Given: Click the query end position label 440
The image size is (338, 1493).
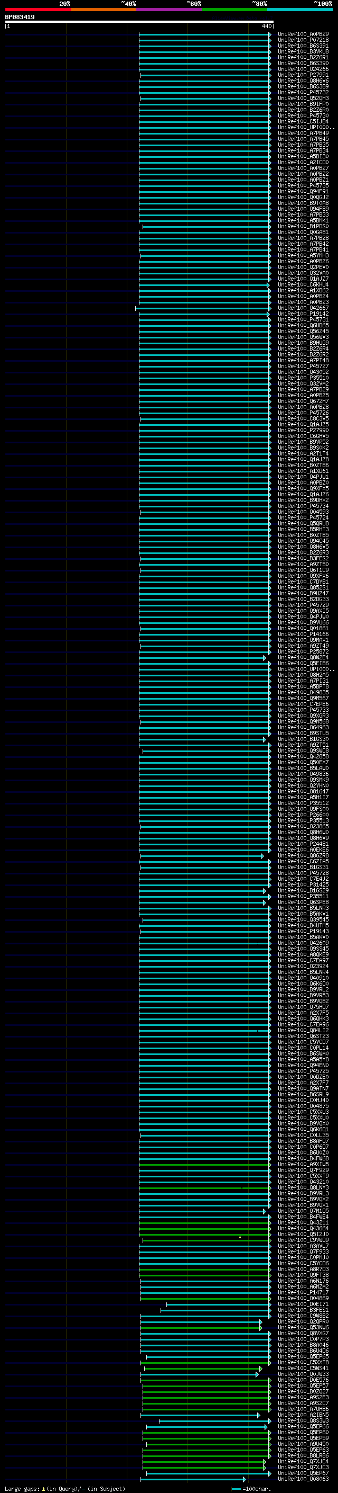Looking at the screenshot, I should (x=266, y=26).
